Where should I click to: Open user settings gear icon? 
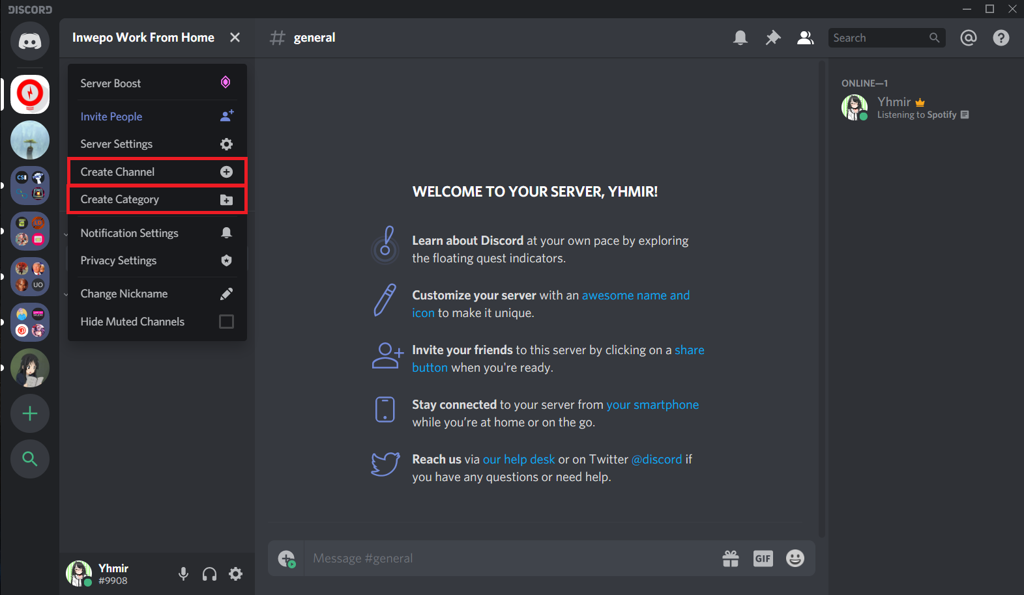pos(235,574)
